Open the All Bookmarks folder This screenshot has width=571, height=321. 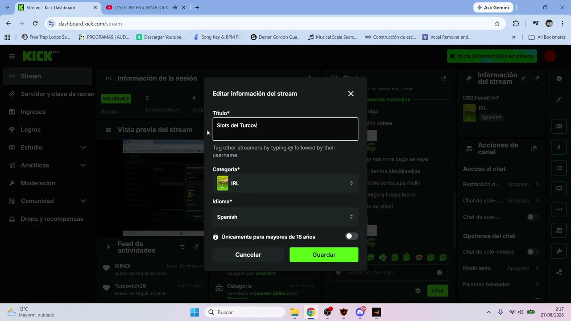pyautogui.click(x=547, y=37)
